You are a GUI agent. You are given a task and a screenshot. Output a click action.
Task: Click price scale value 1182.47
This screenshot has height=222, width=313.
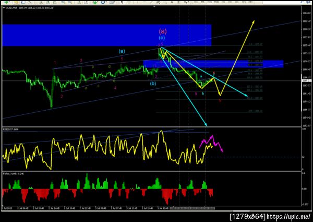tap(306, 21)
